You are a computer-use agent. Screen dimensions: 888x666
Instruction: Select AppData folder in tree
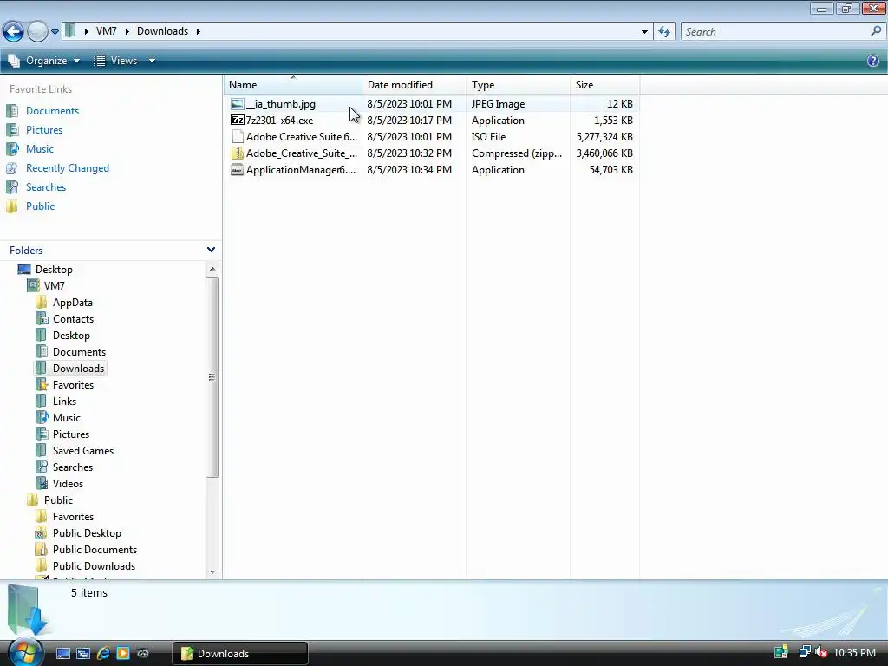[x=73, y=303]
